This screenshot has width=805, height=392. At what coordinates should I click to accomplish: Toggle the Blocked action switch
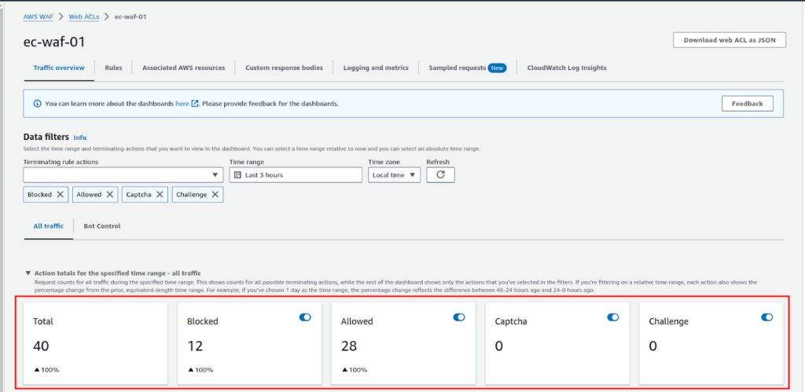(x=305, y=317)
